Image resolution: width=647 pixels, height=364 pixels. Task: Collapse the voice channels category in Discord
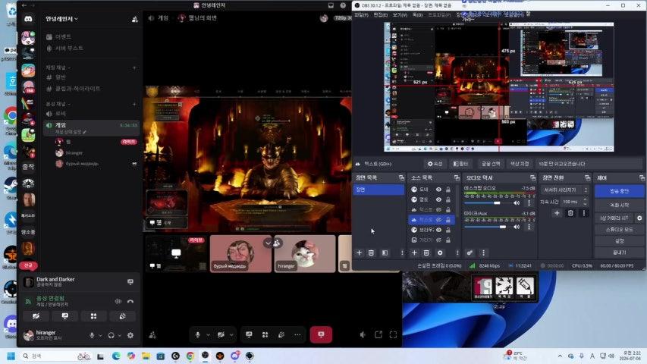tap(58, 104)
